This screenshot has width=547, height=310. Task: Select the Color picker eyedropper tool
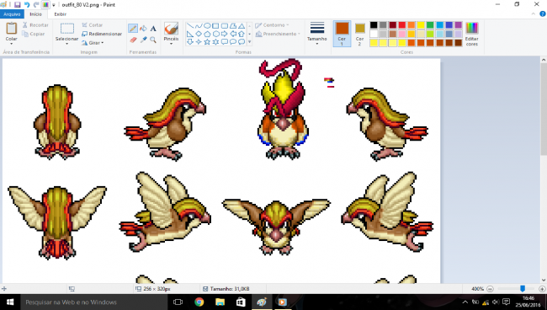pos(143,40)
